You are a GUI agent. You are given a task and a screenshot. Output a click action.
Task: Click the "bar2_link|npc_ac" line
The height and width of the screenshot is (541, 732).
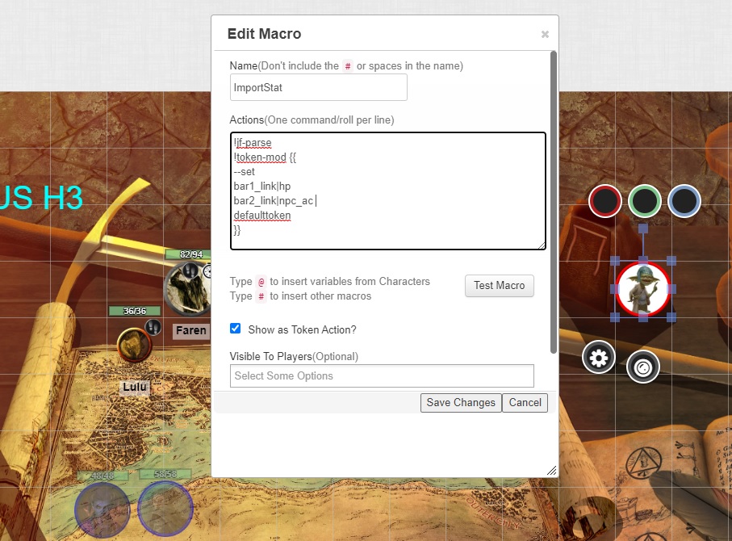273,200
